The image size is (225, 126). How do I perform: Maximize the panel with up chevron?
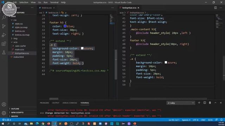click(x=216, y=103)
